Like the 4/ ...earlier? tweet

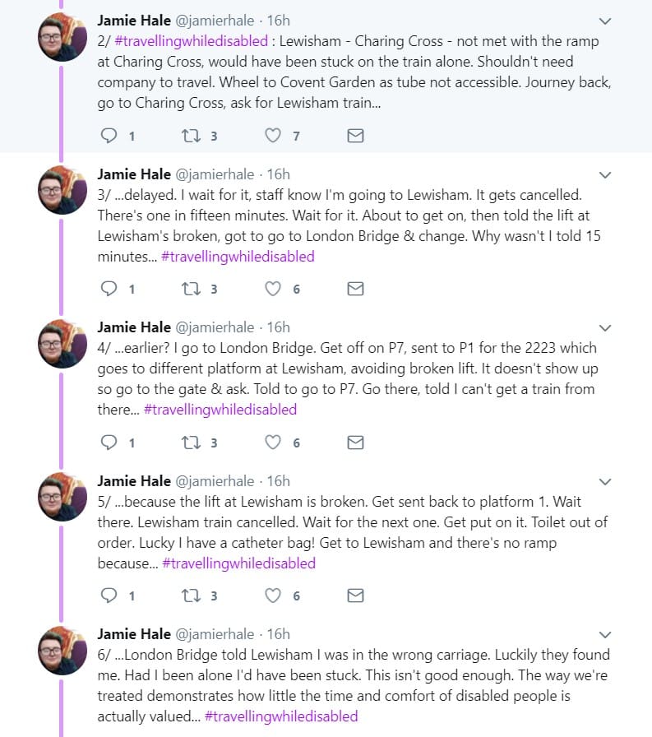tap(273, 443)
